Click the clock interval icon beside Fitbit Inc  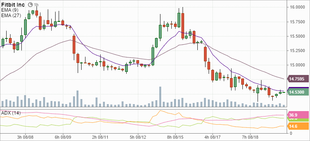[x=30, y=4]
